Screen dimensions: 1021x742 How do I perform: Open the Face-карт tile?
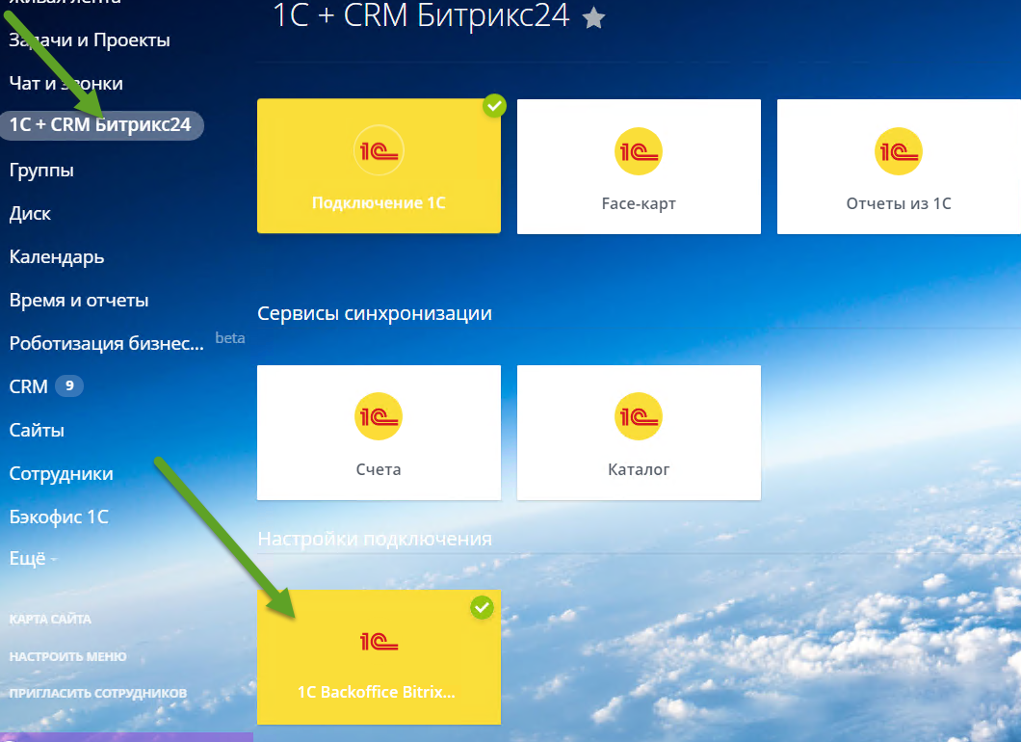click(639, 166)
